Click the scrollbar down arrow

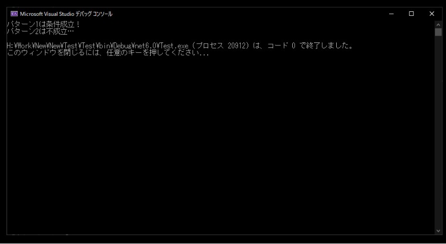438,231
